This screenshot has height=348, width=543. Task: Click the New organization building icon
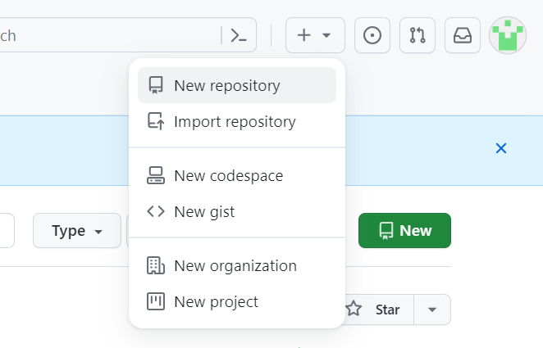[156, 266]
